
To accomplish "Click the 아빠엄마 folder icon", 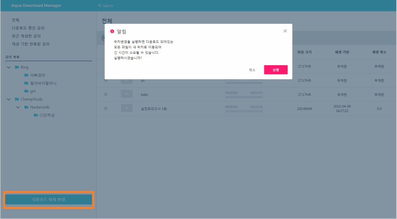I will [x=26, y=75].
